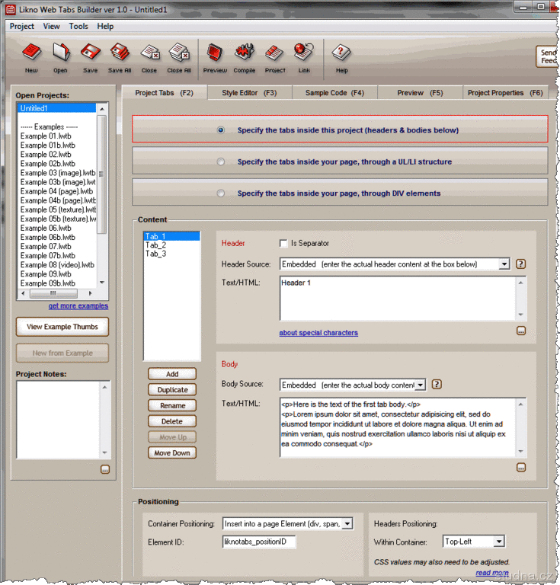The width and height of the screenshot is (560, 585).
Task: Switch to the Preview (F5) tab
Action: tap(420, 93)
